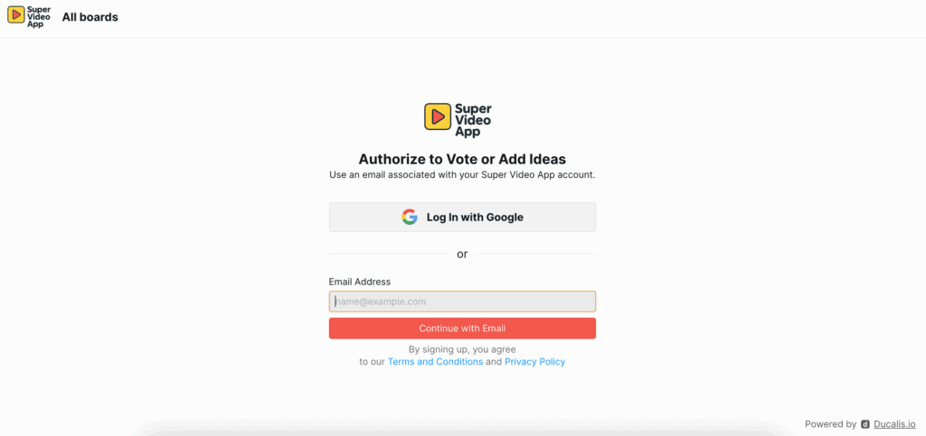The image size is (926, 436).
Task: Click the centered yellow play logo icon
Action: click(438, 116)
